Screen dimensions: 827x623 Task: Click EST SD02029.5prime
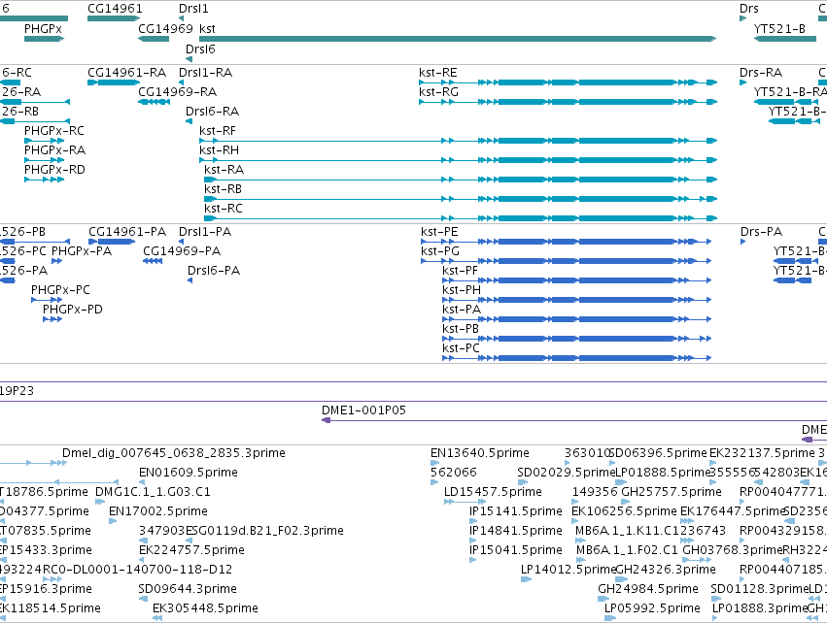click(566, 473)
